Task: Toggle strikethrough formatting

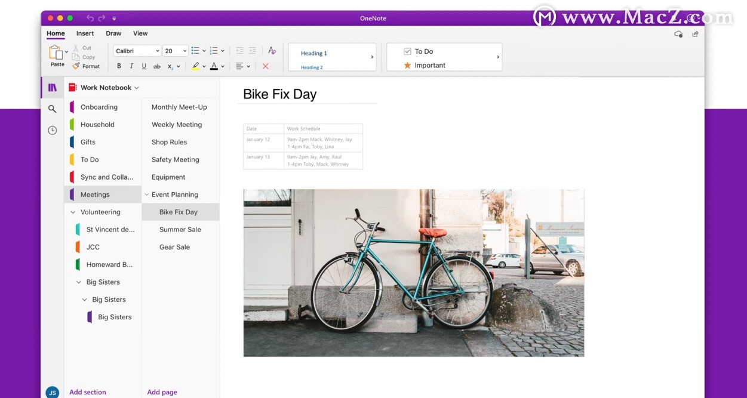Action: coord(157,66)
